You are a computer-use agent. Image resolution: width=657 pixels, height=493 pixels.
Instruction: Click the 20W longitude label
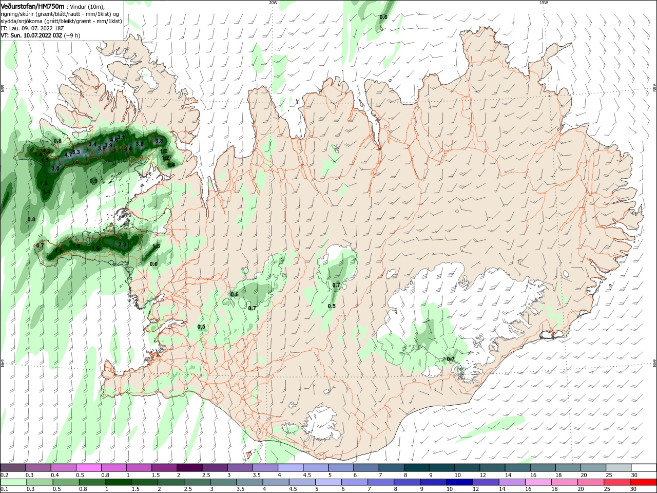point(273,3)
